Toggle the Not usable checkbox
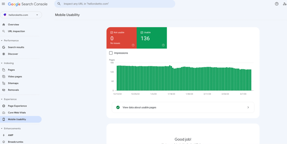The width and height of the screenshot is (287, 144). coord(112,33)
